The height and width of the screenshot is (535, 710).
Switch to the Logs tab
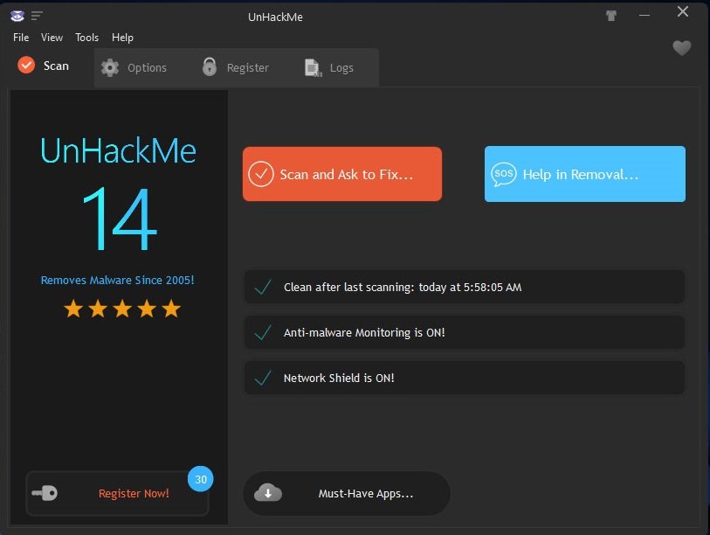pyautogui.click(x=329, y=67)
